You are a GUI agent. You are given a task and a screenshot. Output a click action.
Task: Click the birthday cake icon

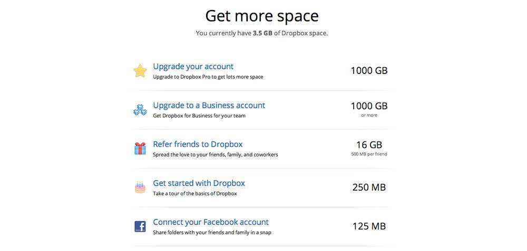pos(140,187)
